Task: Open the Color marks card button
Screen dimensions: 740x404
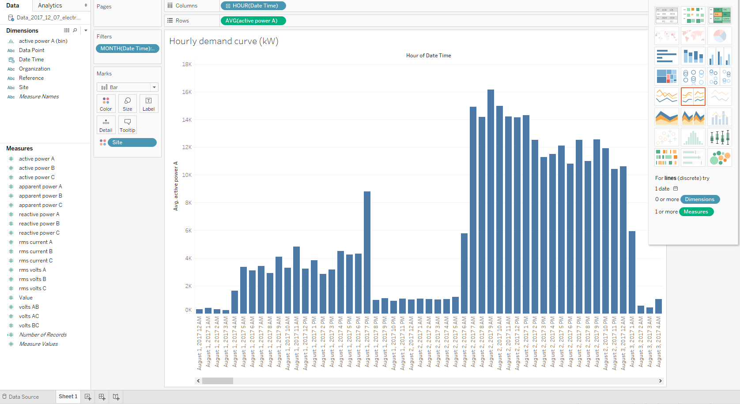Action: [x=106, y=104]
